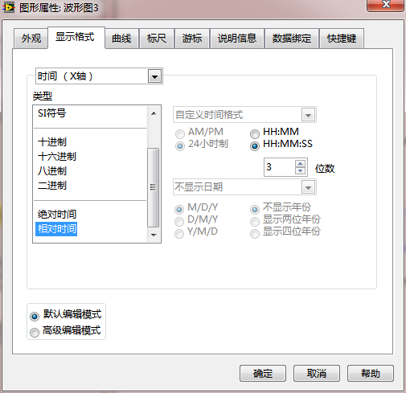406x393 pixels.
Task: Choose 十六进制 in the type list
Action: (x=57, y=157)
